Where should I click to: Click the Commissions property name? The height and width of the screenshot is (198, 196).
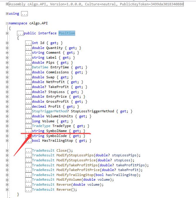pos(57,72)
